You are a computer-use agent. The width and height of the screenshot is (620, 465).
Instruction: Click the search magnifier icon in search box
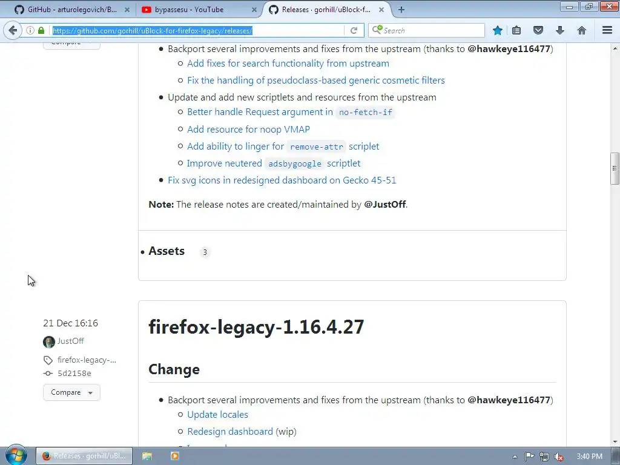point(377,30)
